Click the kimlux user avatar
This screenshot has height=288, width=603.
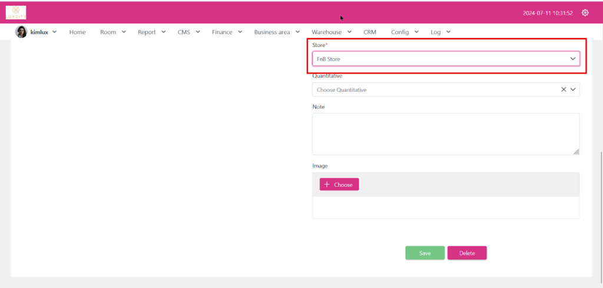point(21,32)
